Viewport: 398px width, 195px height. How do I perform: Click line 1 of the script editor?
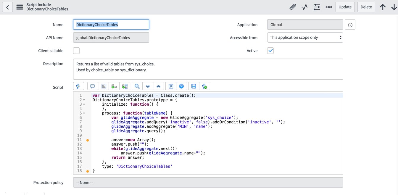(144, 95)
